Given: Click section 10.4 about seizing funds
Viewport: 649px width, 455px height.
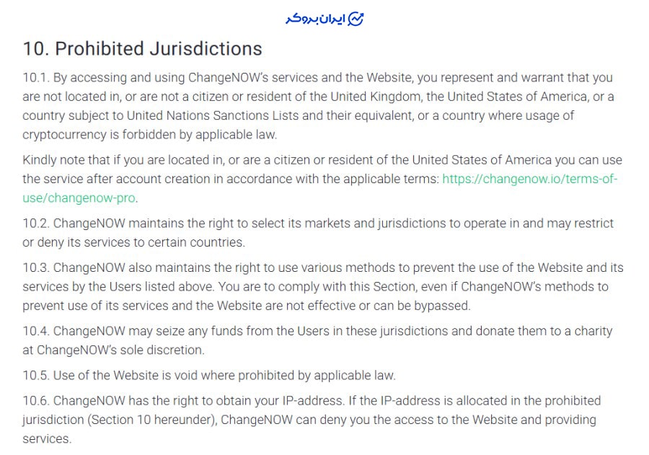Looking at the screenshot, I should (x=317, y=340).
